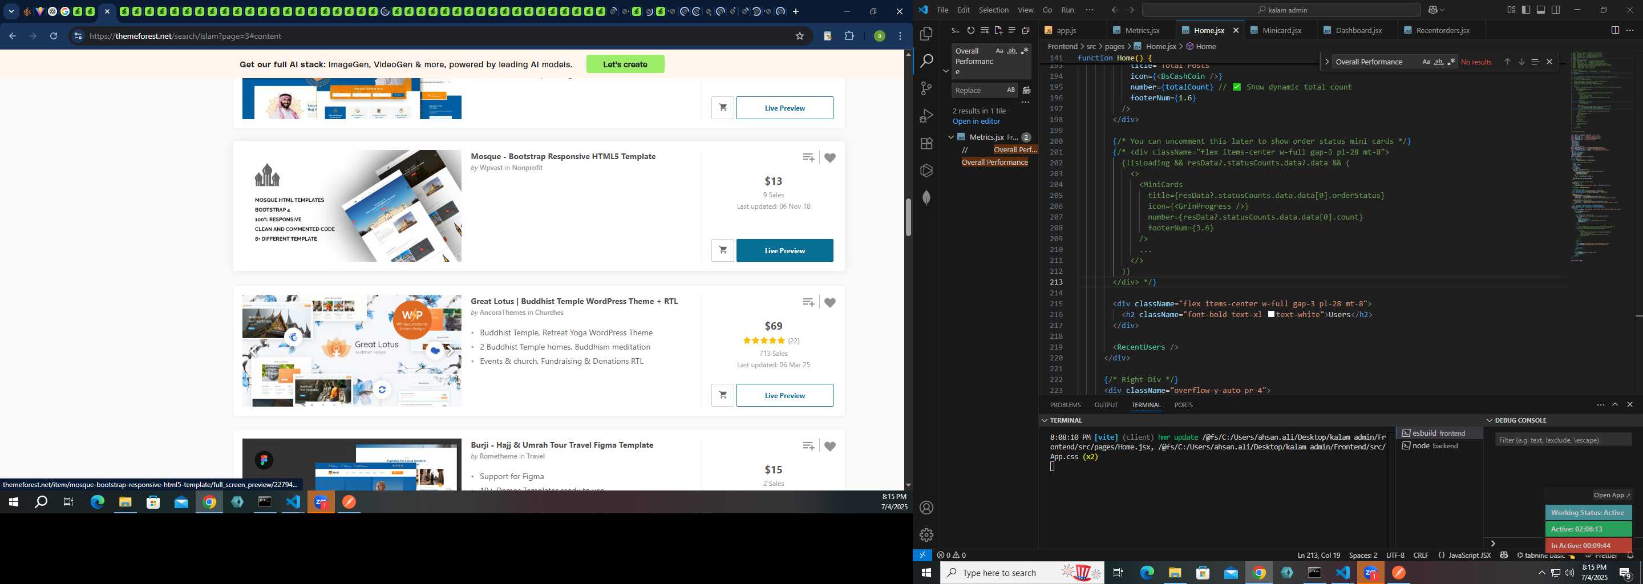Toggle Preserve Case in the Replace field

point(1010,90)
